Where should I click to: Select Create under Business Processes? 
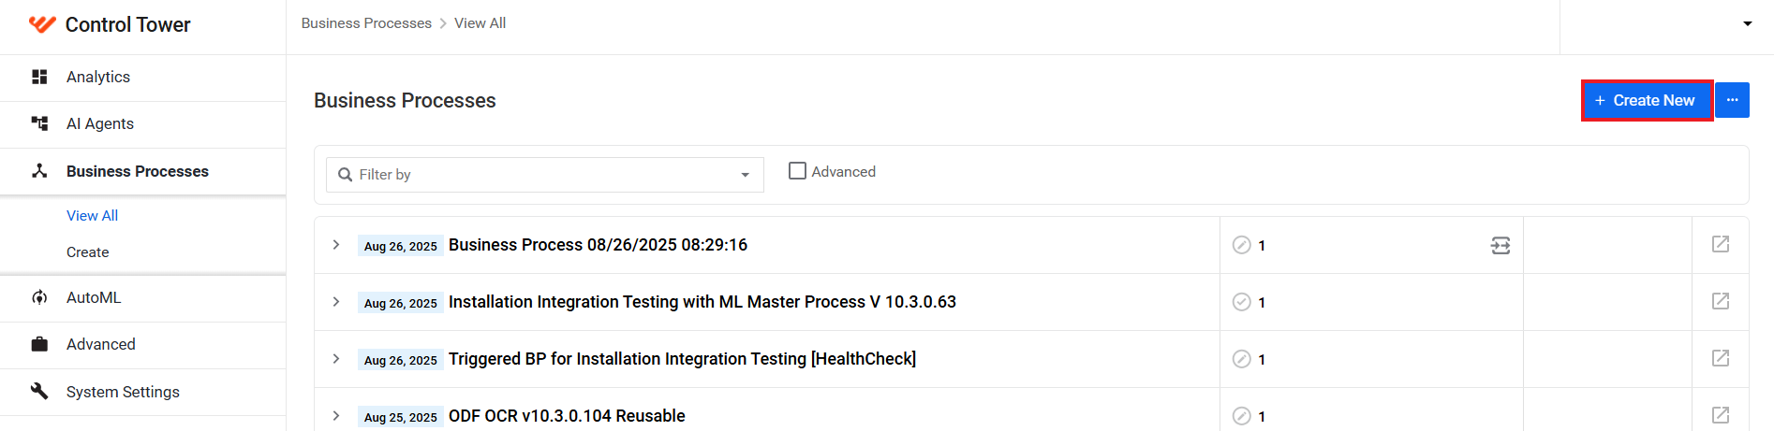[87, 252]
